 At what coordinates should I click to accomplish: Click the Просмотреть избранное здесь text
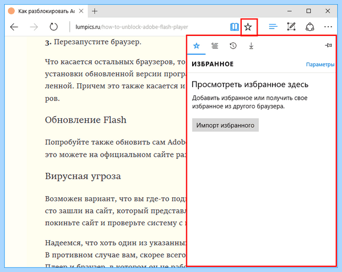[x=250, y=84]
